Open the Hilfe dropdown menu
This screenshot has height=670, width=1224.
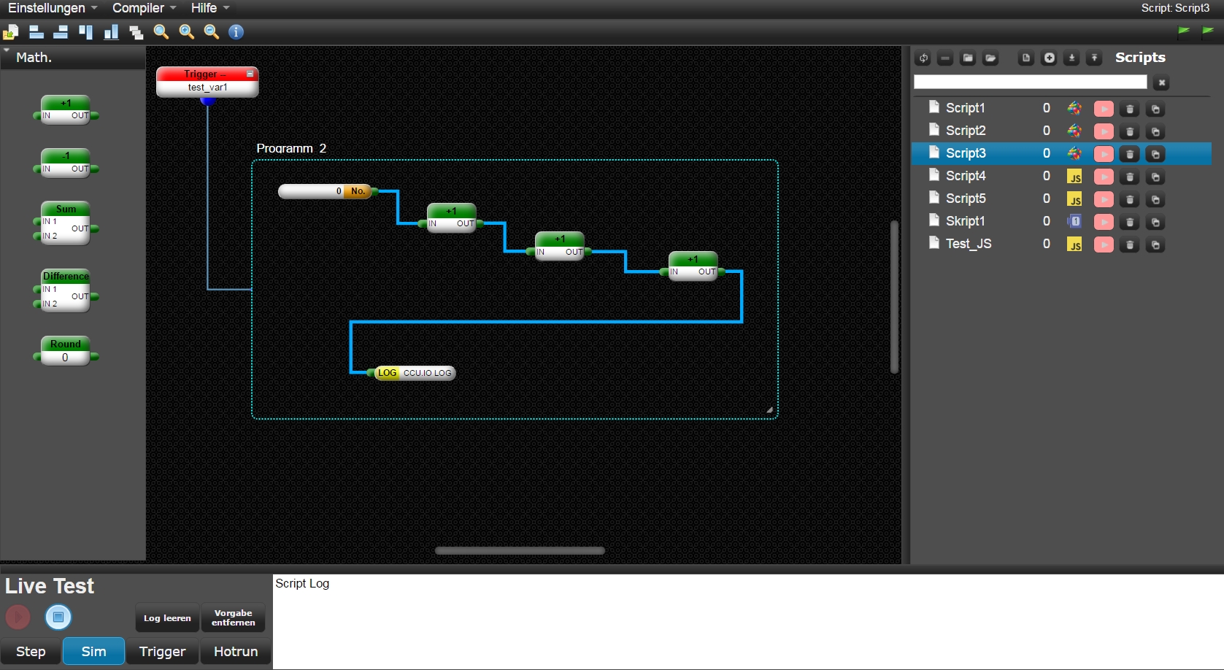(210, 8)
